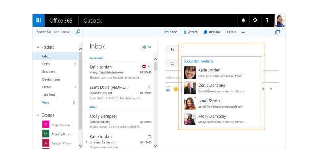Click the Search Mail and People box
Image resolution: width=319 pixels, height=163 pixels.
[54, 32]
